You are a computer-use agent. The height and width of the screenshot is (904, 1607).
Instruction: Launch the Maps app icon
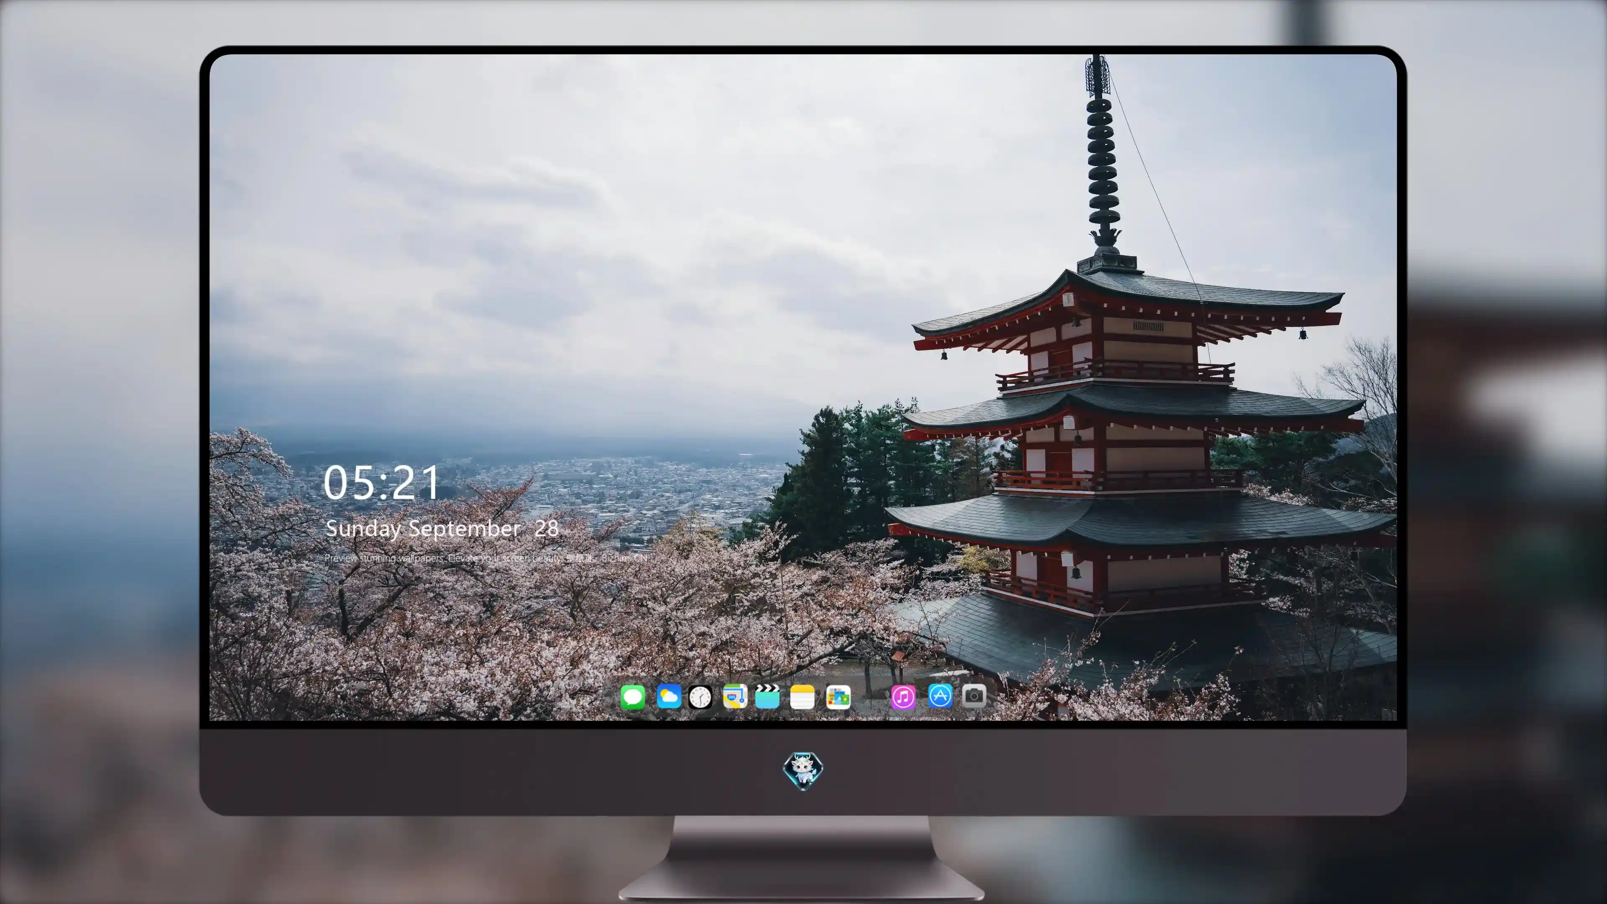pyautogui.click(x=735, y=696)
